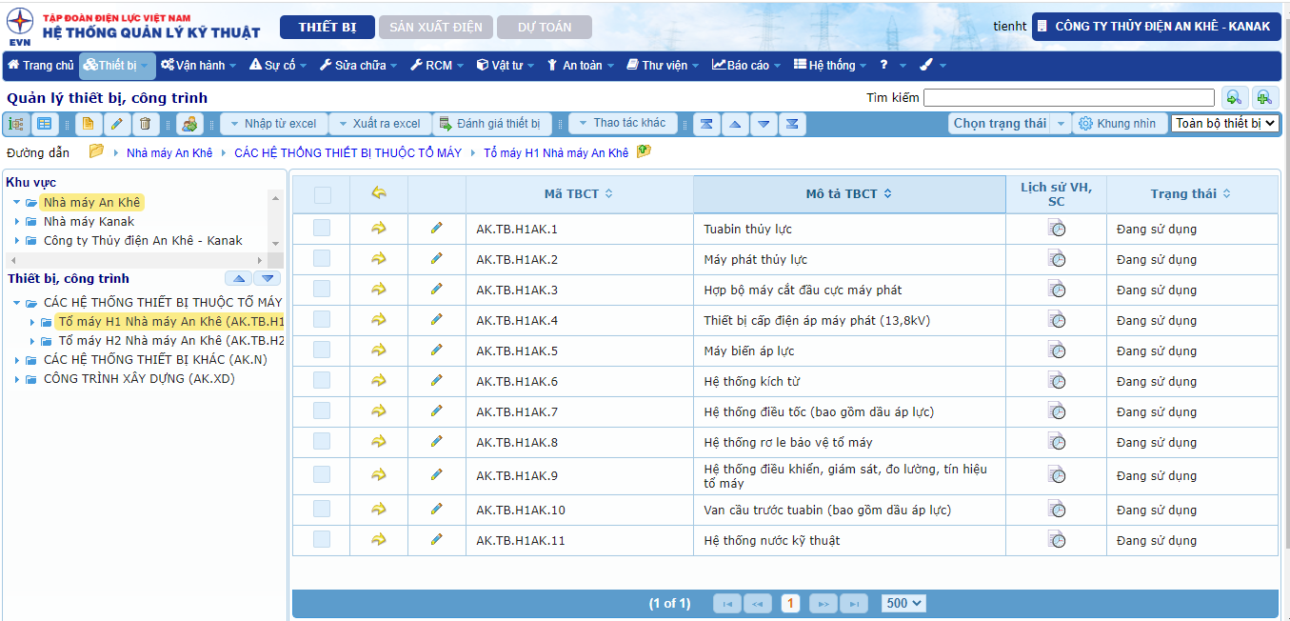The image size is (1290, 621).
Task: Check the select-all checkbox in table header
Action: [323, 194]
